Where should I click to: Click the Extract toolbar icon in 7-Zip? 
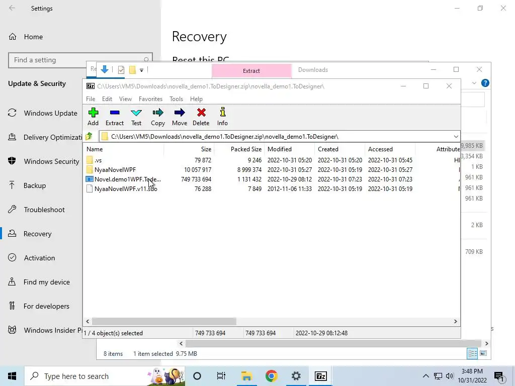pyautogui.click(x=114, y=117)
